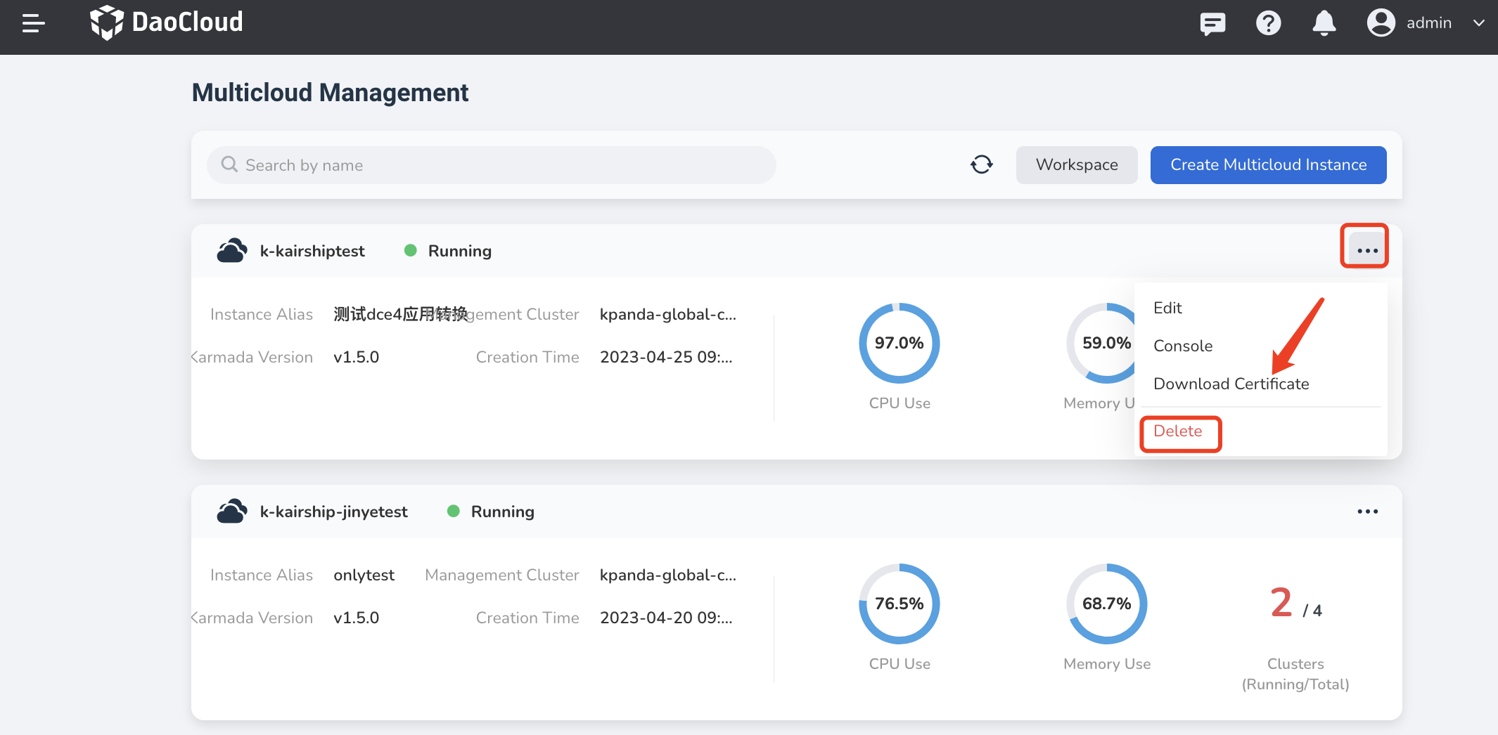Click the 68.7% Memory Use gauge
This screenshot has width=1498, height=735.
click(1106, 604)
